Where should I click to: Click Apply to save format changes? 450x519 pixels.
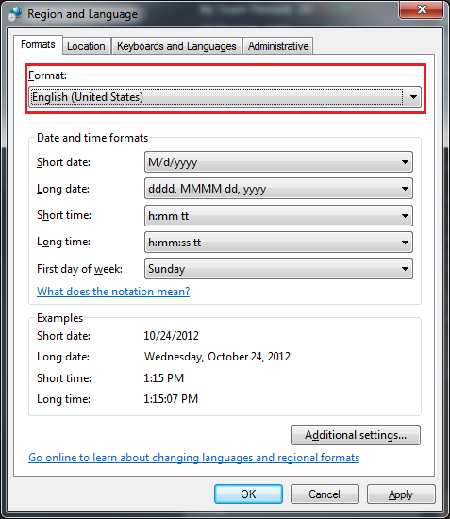point(401,494)
